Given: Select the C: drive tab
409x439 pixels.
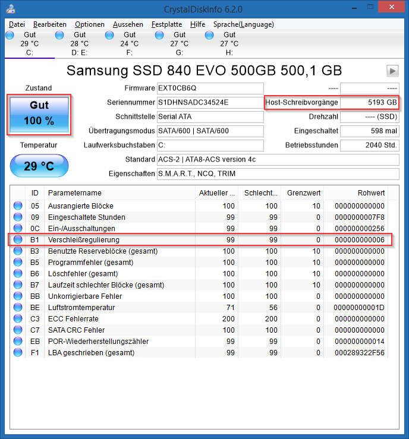Looking at the screenshot, I should click(29, 43).
